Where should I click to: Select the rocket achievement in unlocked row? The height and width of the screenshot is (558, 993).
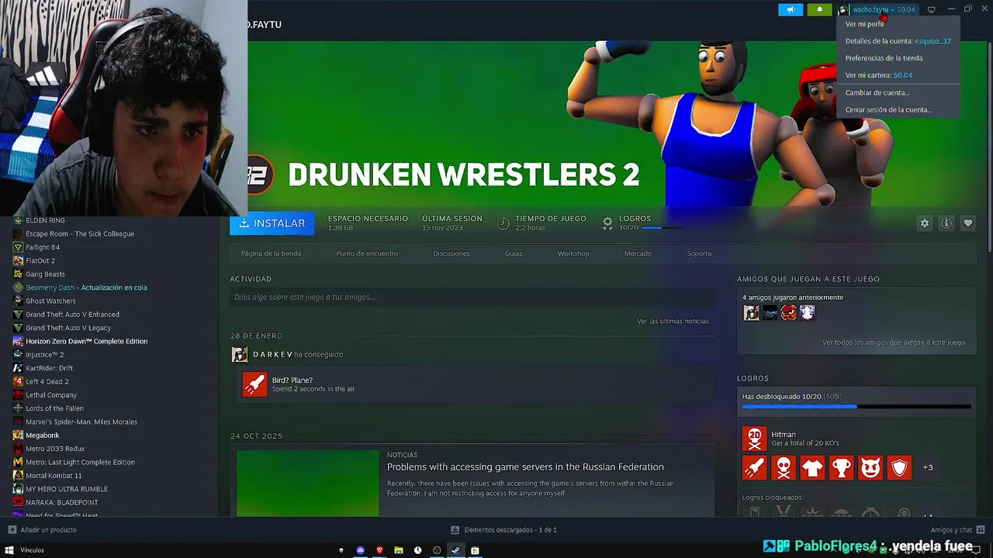[754, 467]
